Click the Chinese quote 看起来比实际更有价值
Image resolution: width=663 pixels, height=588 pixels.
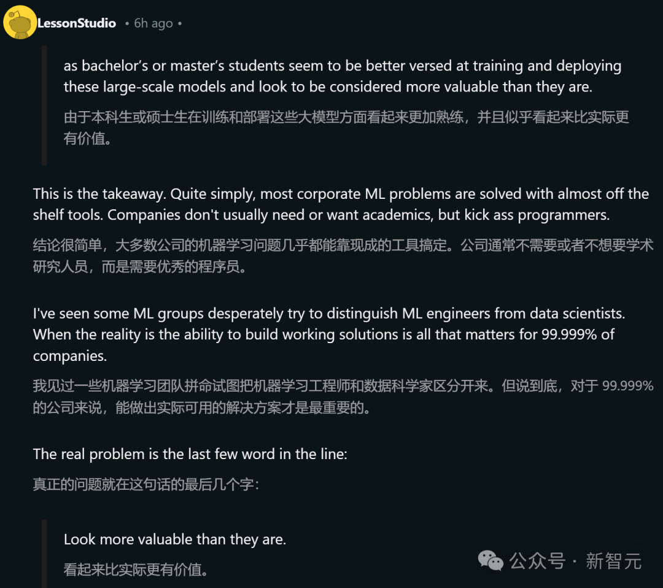pos(136,570)
